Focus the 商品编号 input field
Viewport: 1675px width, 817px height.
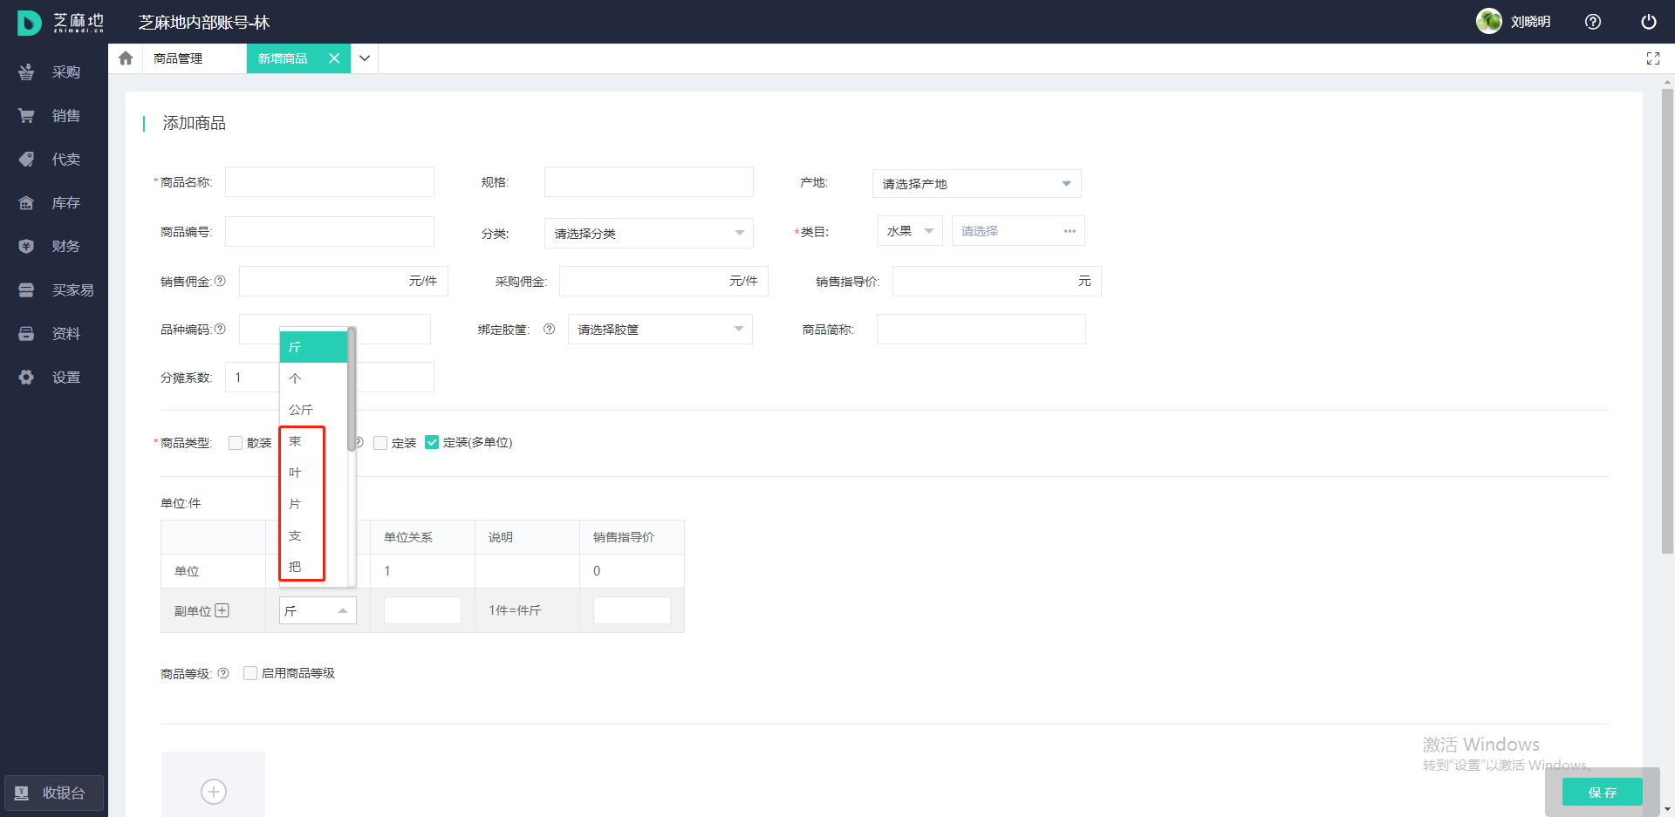point(330,231)
